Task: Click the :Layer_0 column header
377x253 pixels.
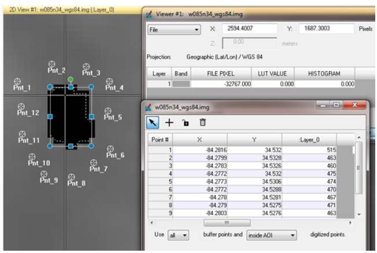Action: pyautogui.click(x=309, y=140)
